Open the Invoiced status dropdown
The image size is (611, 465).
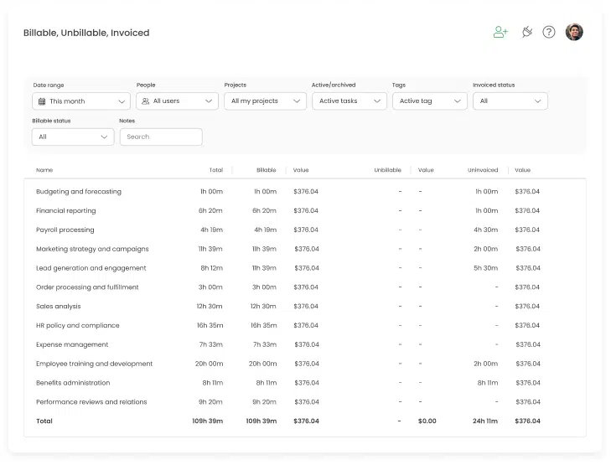coord(510,101)
